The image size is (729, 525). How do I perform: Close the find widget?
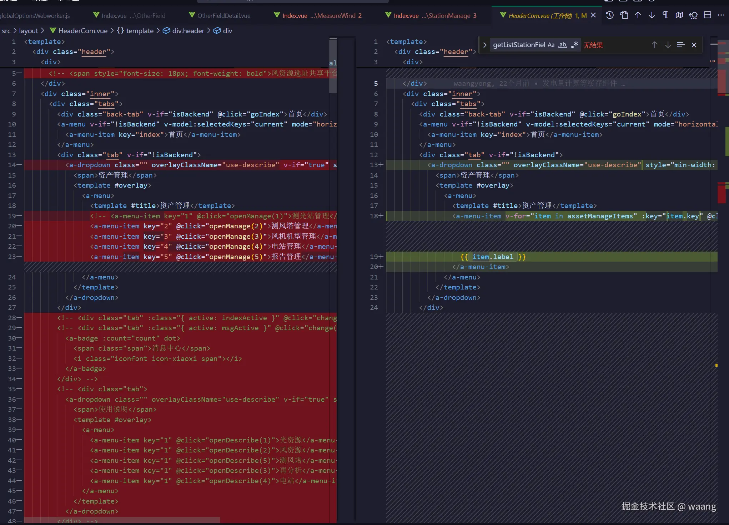pos(694,45)
